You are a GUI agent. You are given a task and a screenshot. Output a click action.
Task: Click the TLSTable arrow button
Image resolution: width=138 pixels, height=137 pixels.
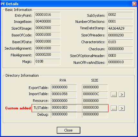(122, 108)
